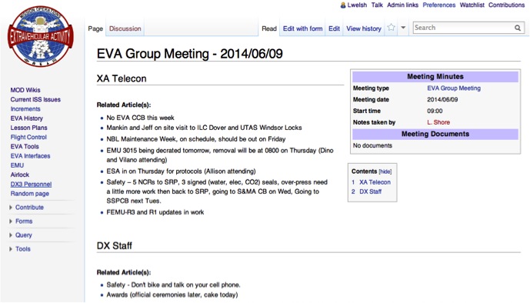
Task: Click the Search input field
Action: click(463, 28)
